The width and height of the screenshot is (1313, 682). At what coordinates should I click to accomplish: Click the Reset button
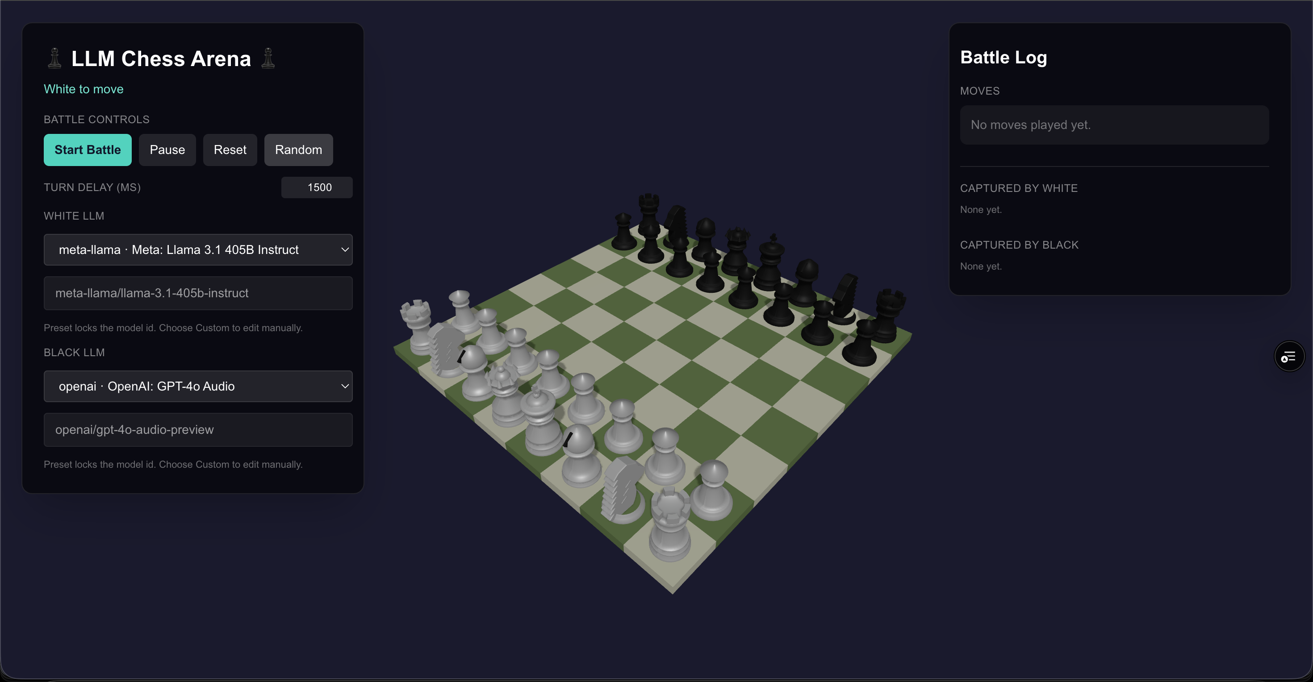pyautogui.click(x=230, y=150)
